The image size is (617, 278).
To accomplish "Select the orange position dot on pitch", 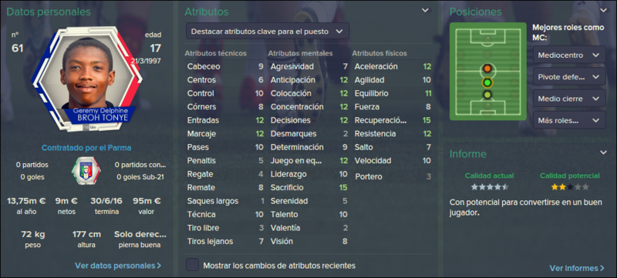I will pos(487,69).
